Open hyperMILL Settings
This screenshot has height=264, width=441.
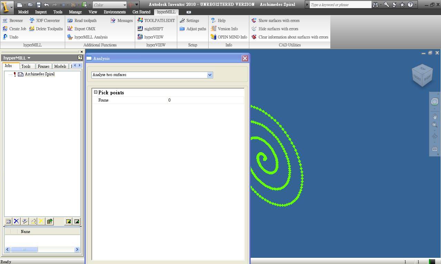click(x=189, y=21)
